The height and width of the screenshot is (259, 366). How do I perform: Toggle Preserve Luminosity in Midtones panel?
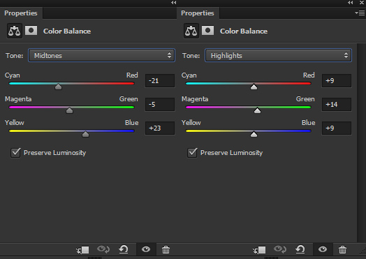15,153
